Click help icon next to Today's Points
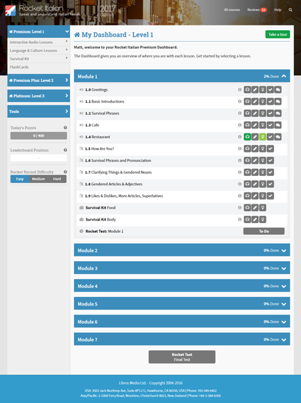Screen dimensions: 301x403 tap(65, 128)
